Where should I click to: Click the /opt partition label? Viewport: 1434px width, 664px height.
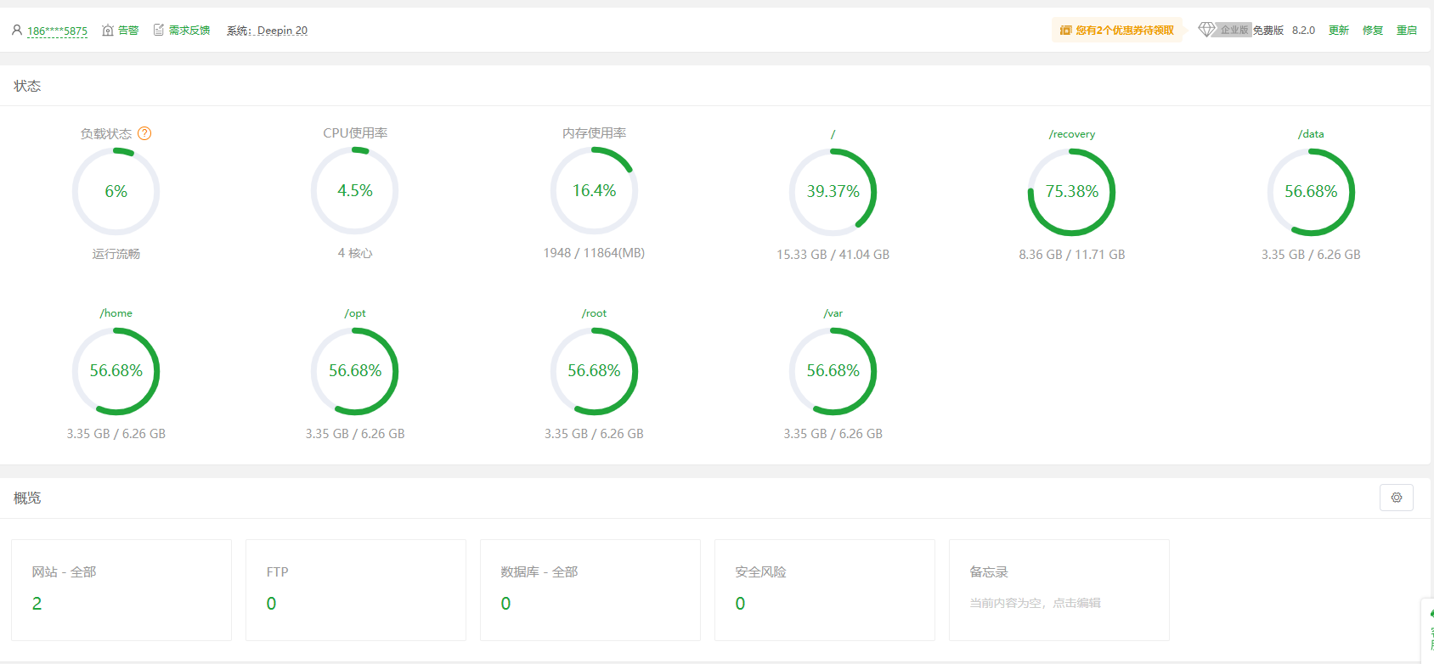[x=355, y=313]
